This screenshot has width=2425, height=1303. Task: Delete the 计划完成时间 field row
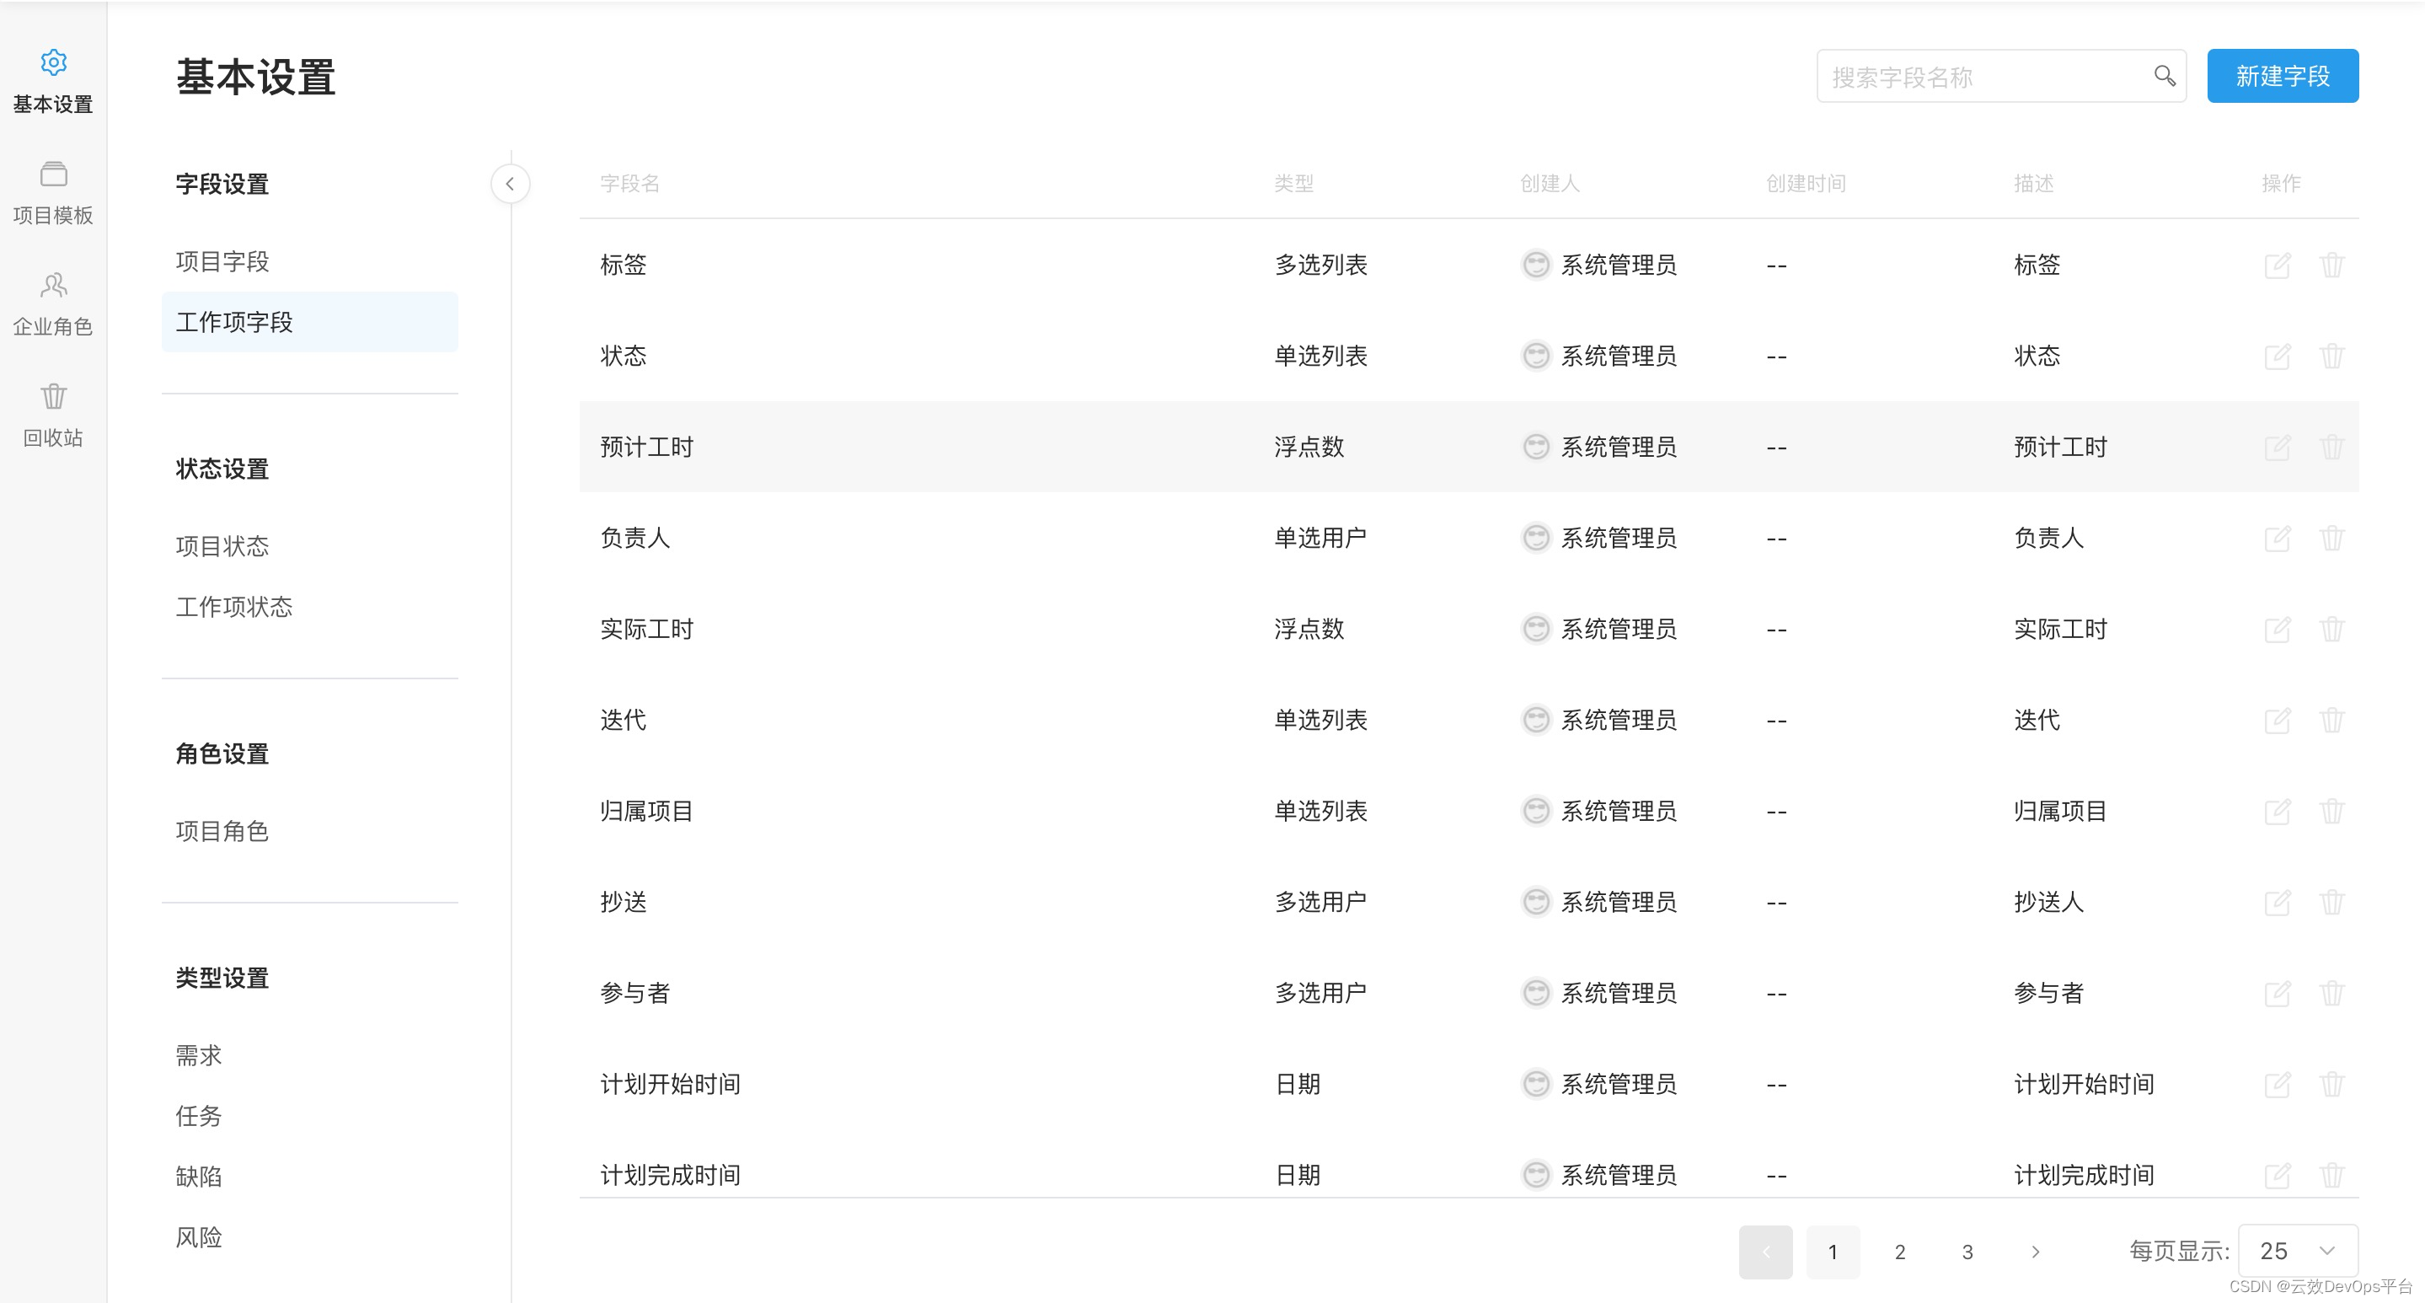pos(2331,1175)
